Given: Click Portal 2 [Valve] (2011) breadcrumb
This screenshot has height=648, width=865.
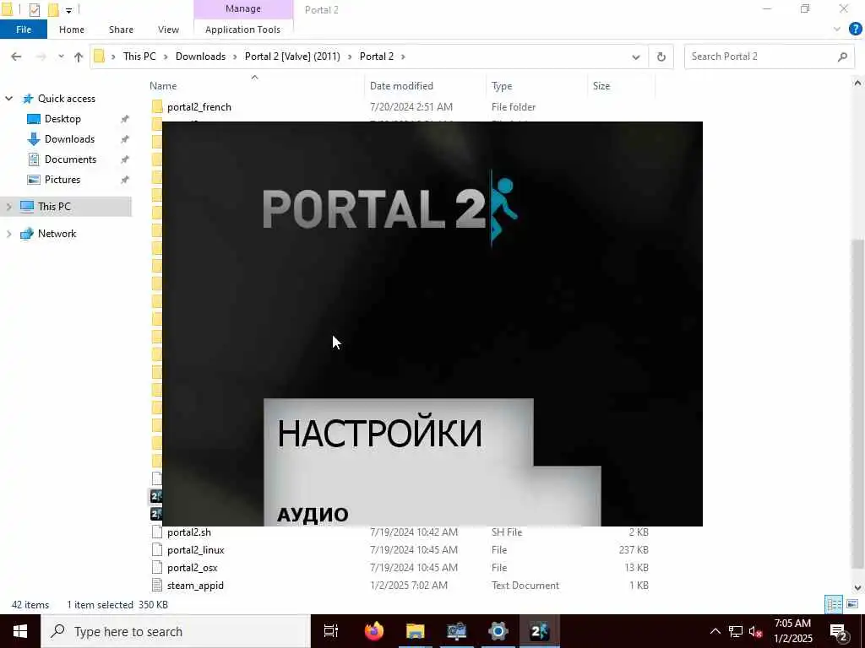Looking at the screenshot, I should pos(292,57).
